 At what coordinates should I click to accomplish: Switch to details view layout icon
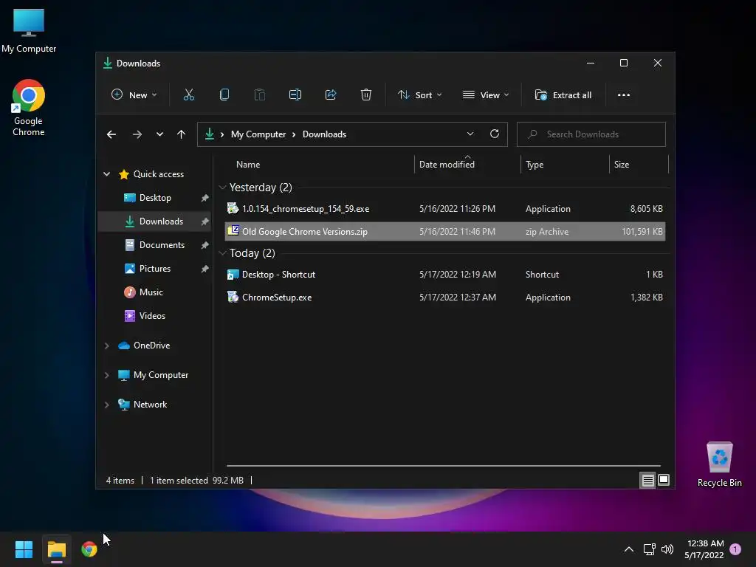647,480
